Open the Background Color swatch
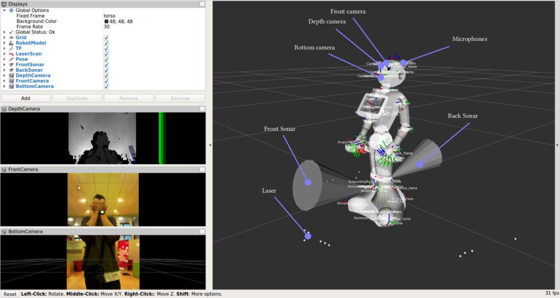560x298 pixels. click(107, 21)
